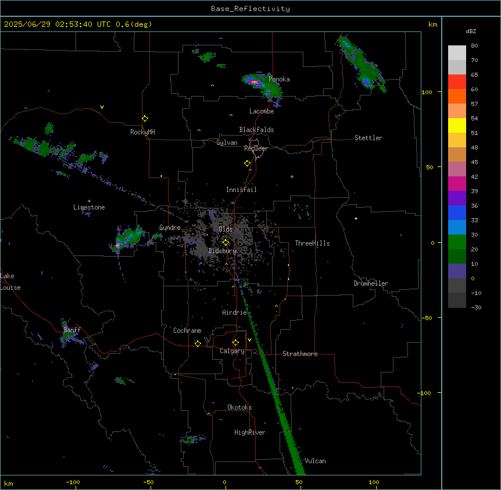501x490 pixels.
Task: Click the yellow V marker east of Calgary
Action: pos(249,340)
